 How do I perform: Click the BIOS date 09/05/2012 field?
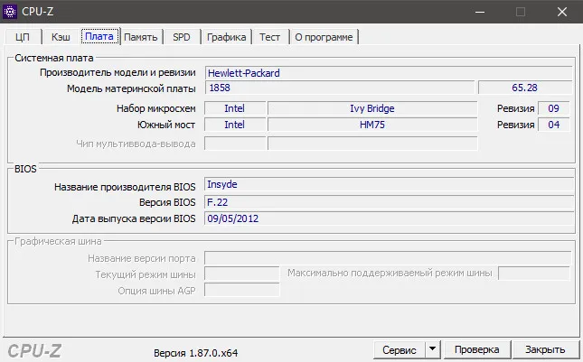(389, 218)
